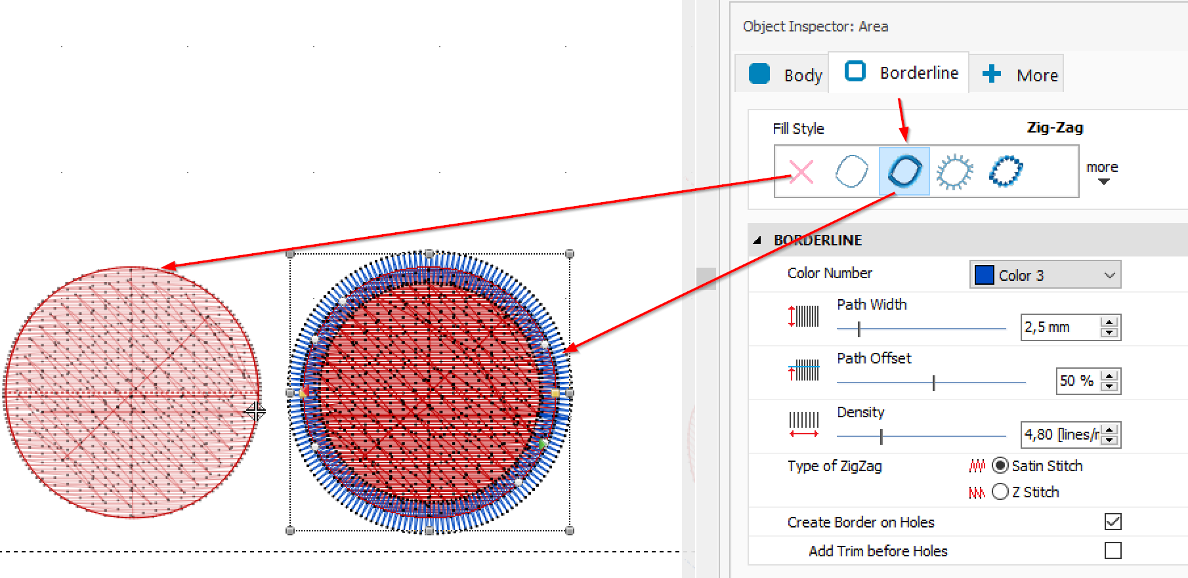The width and height of the screenshot is (1188, 578).
Task: Decrease Path Offset with down stepper
Action: pyautogui.click(x=1109, y=386)
